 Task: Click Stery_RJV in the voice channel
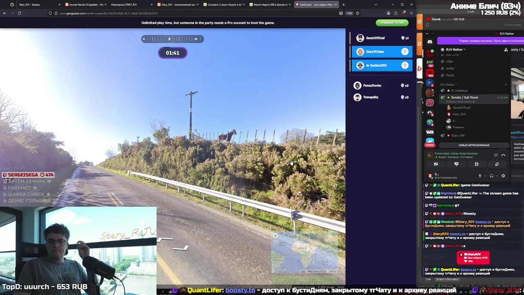[459, 114]
